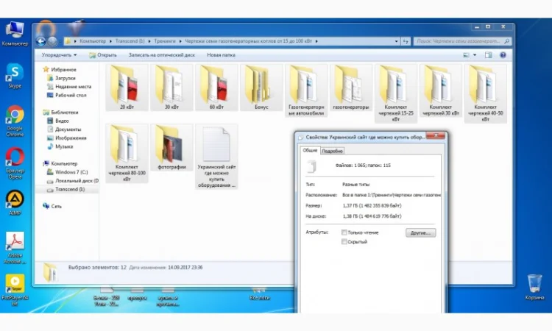552x331 pixels.
Task: Launch Google Chrome from the desktop
Action: click(x=15, y=116)
